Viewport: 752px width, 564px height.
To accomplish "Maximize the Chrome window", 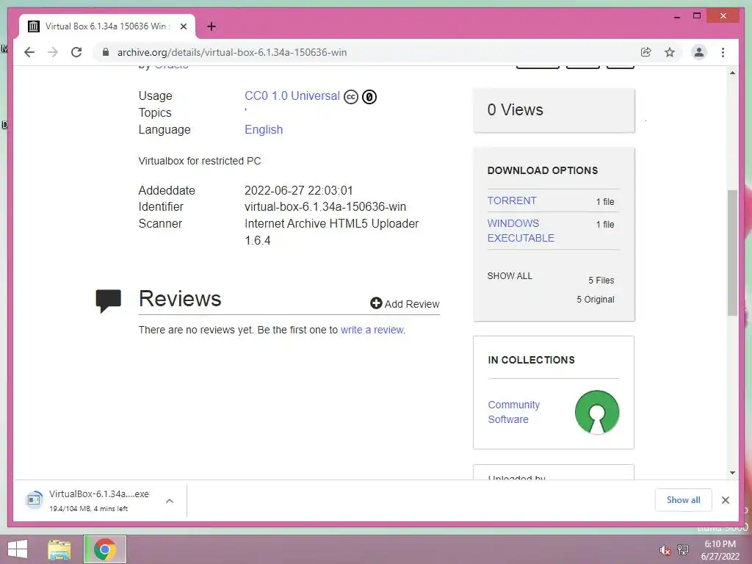I will 697,16.
